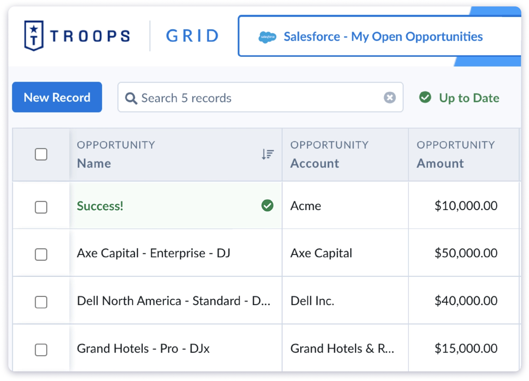Click the green success checkmark in Acme row

(267, 205)
